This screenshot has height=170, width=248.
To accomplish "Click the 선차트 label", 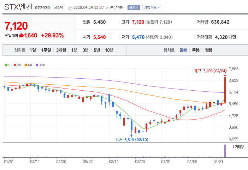I will 20,50.
